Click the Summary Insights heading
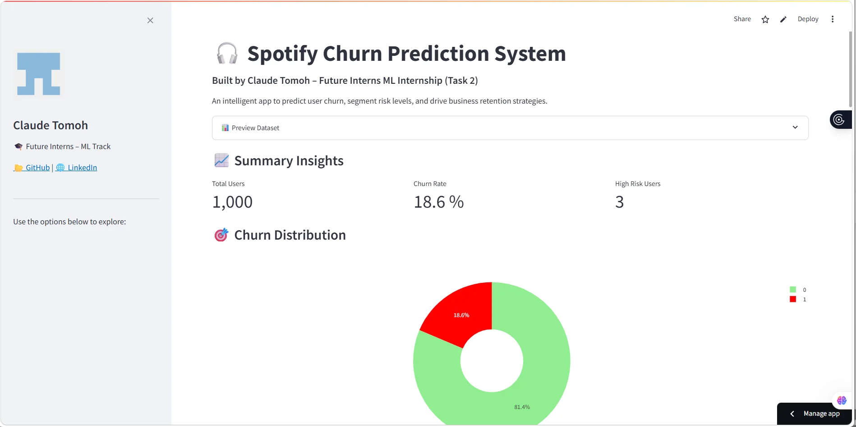This screenshot has width=856, height=427. coord(289,161)
